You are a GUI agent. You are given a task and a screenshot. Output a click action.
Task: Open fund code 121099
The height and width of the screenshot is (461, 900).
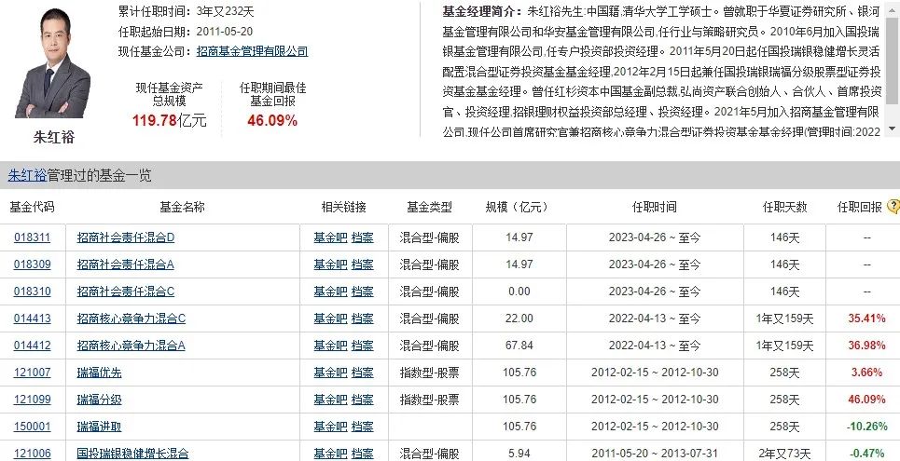[33, 400]
